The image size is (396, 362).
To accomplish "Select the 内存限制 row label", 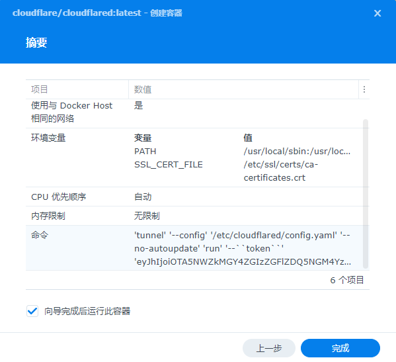I will tap(48, 216).
